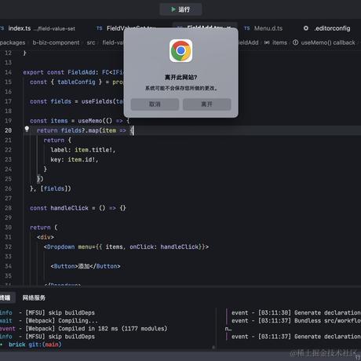This screenshot has width=361, height=361.
Task: Click the 运行 run button
Action: (180, 9)
